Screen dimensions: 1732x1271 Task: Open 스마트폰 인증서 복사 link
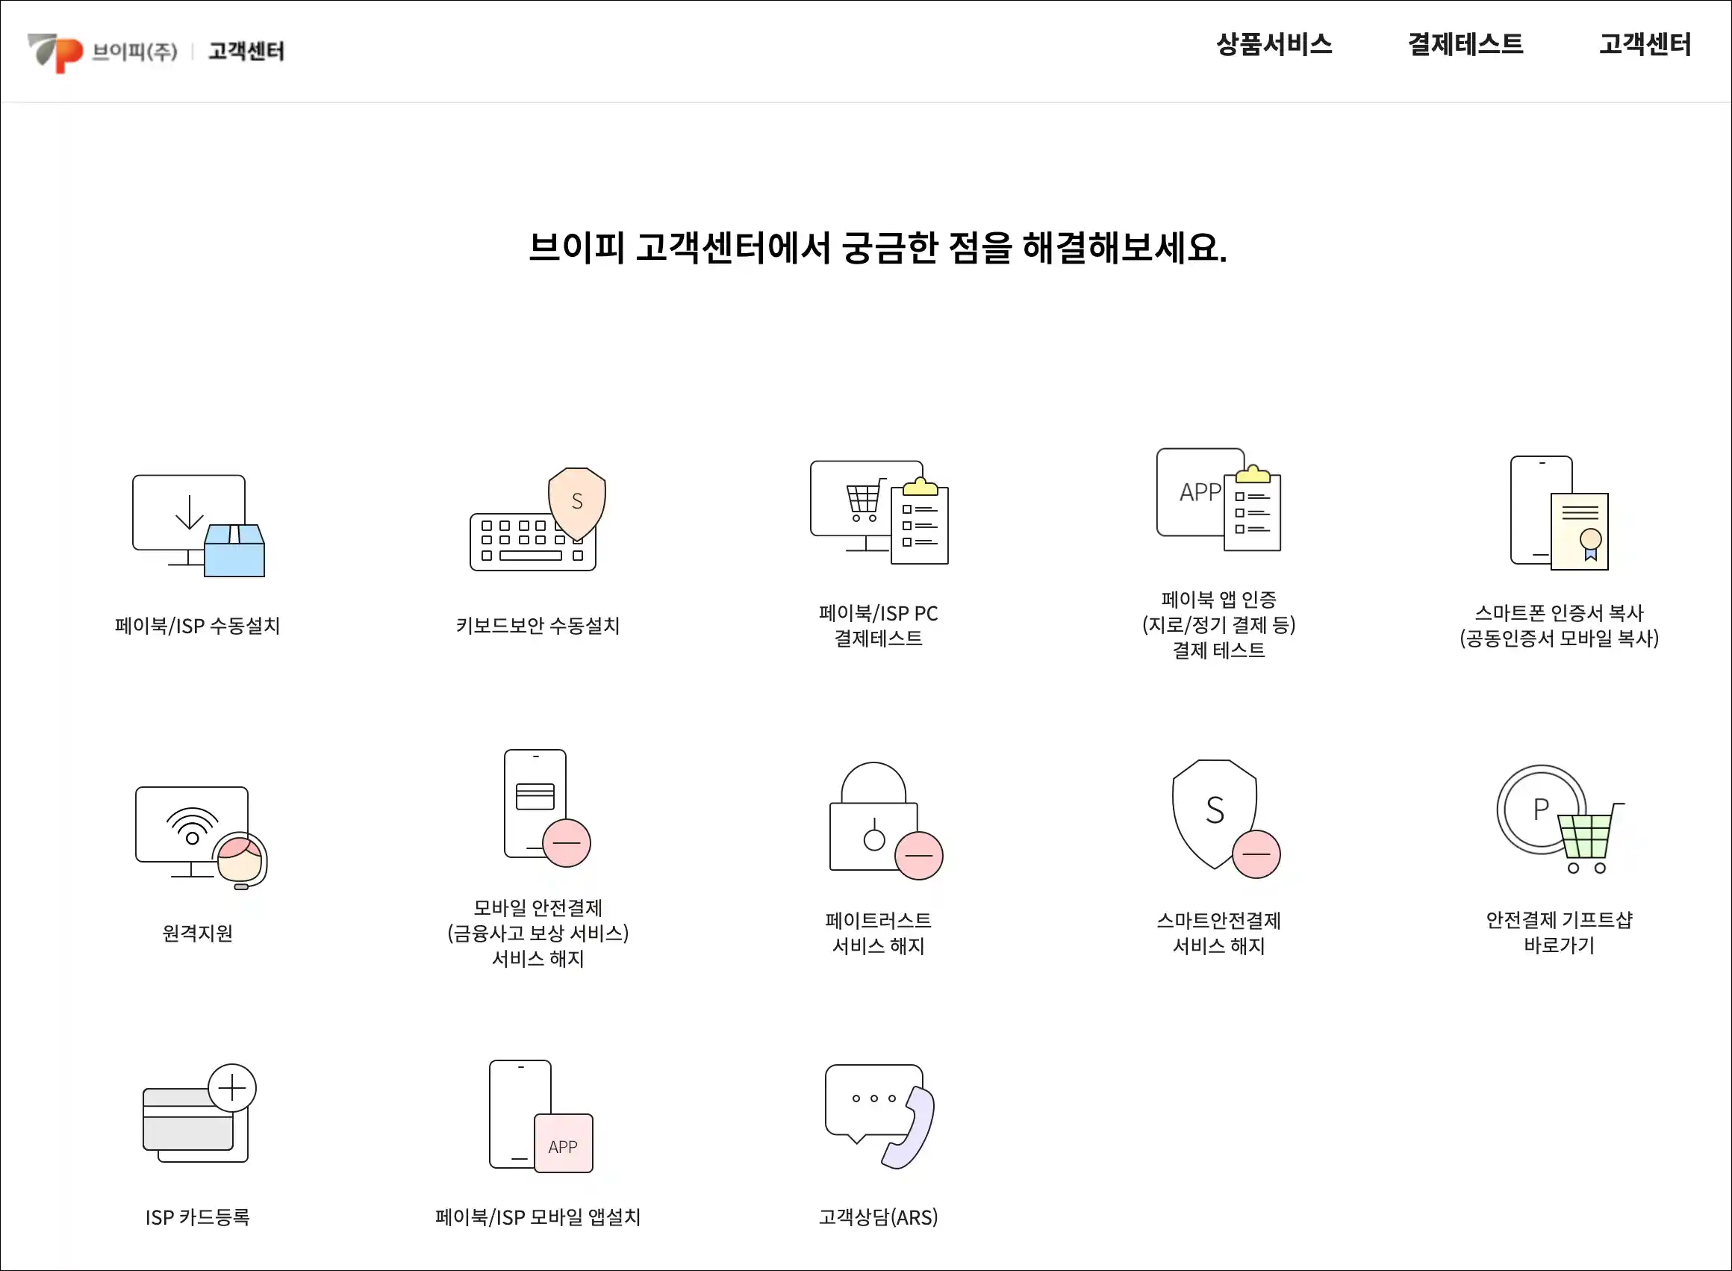pos(1559,626)
